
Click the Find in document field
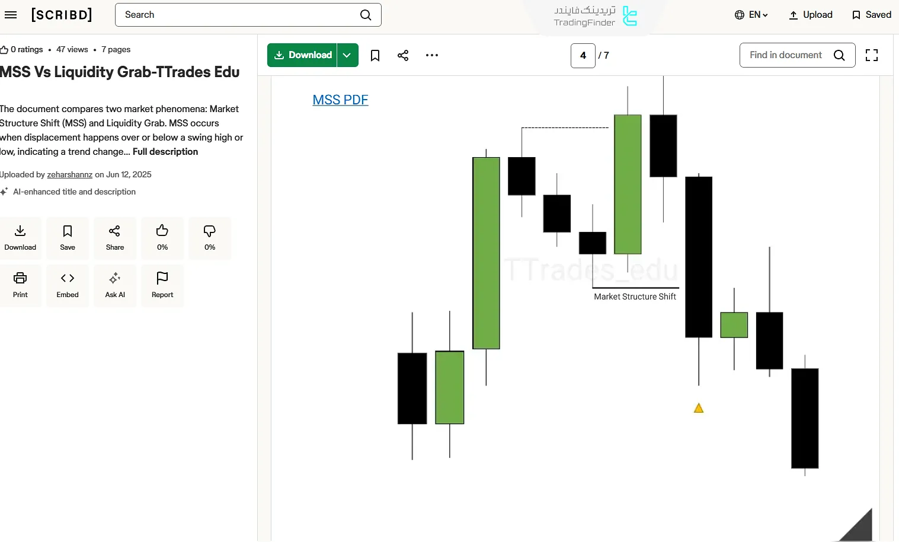[786, 55]
